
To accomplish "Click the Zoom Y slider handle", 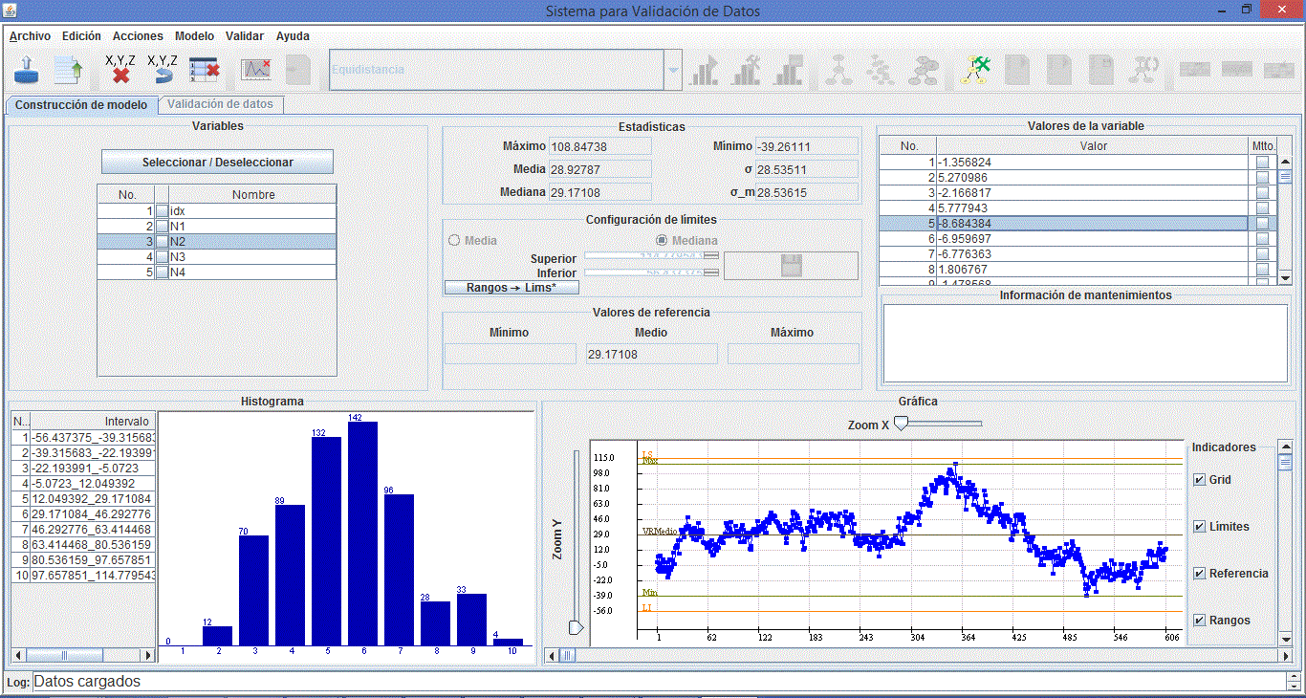I will click(x=576, y=627).
